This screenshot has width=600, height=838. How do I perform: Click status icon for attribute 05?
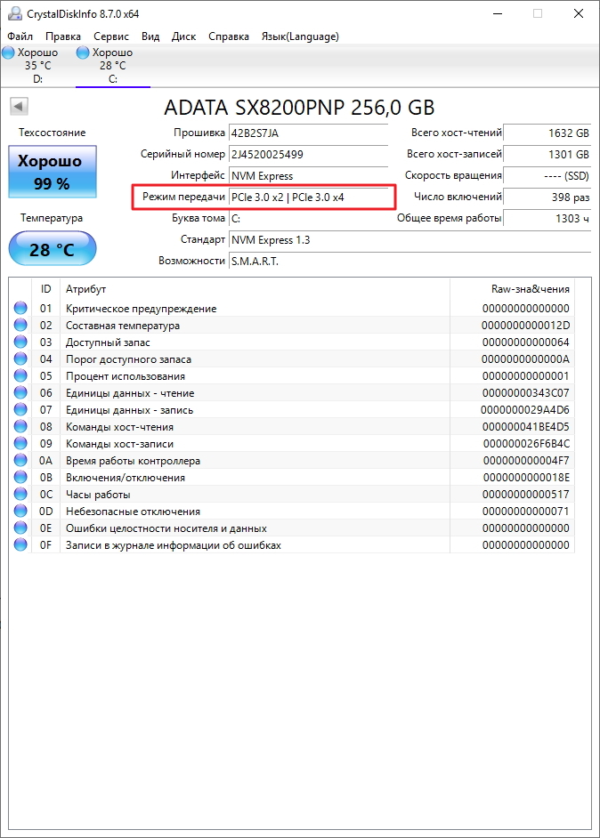click(20, 375)
